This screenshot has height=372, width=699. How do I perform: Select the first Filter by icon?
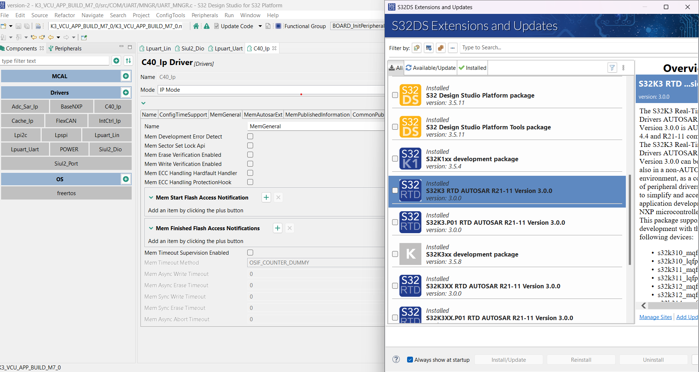(x=417, y=48)
